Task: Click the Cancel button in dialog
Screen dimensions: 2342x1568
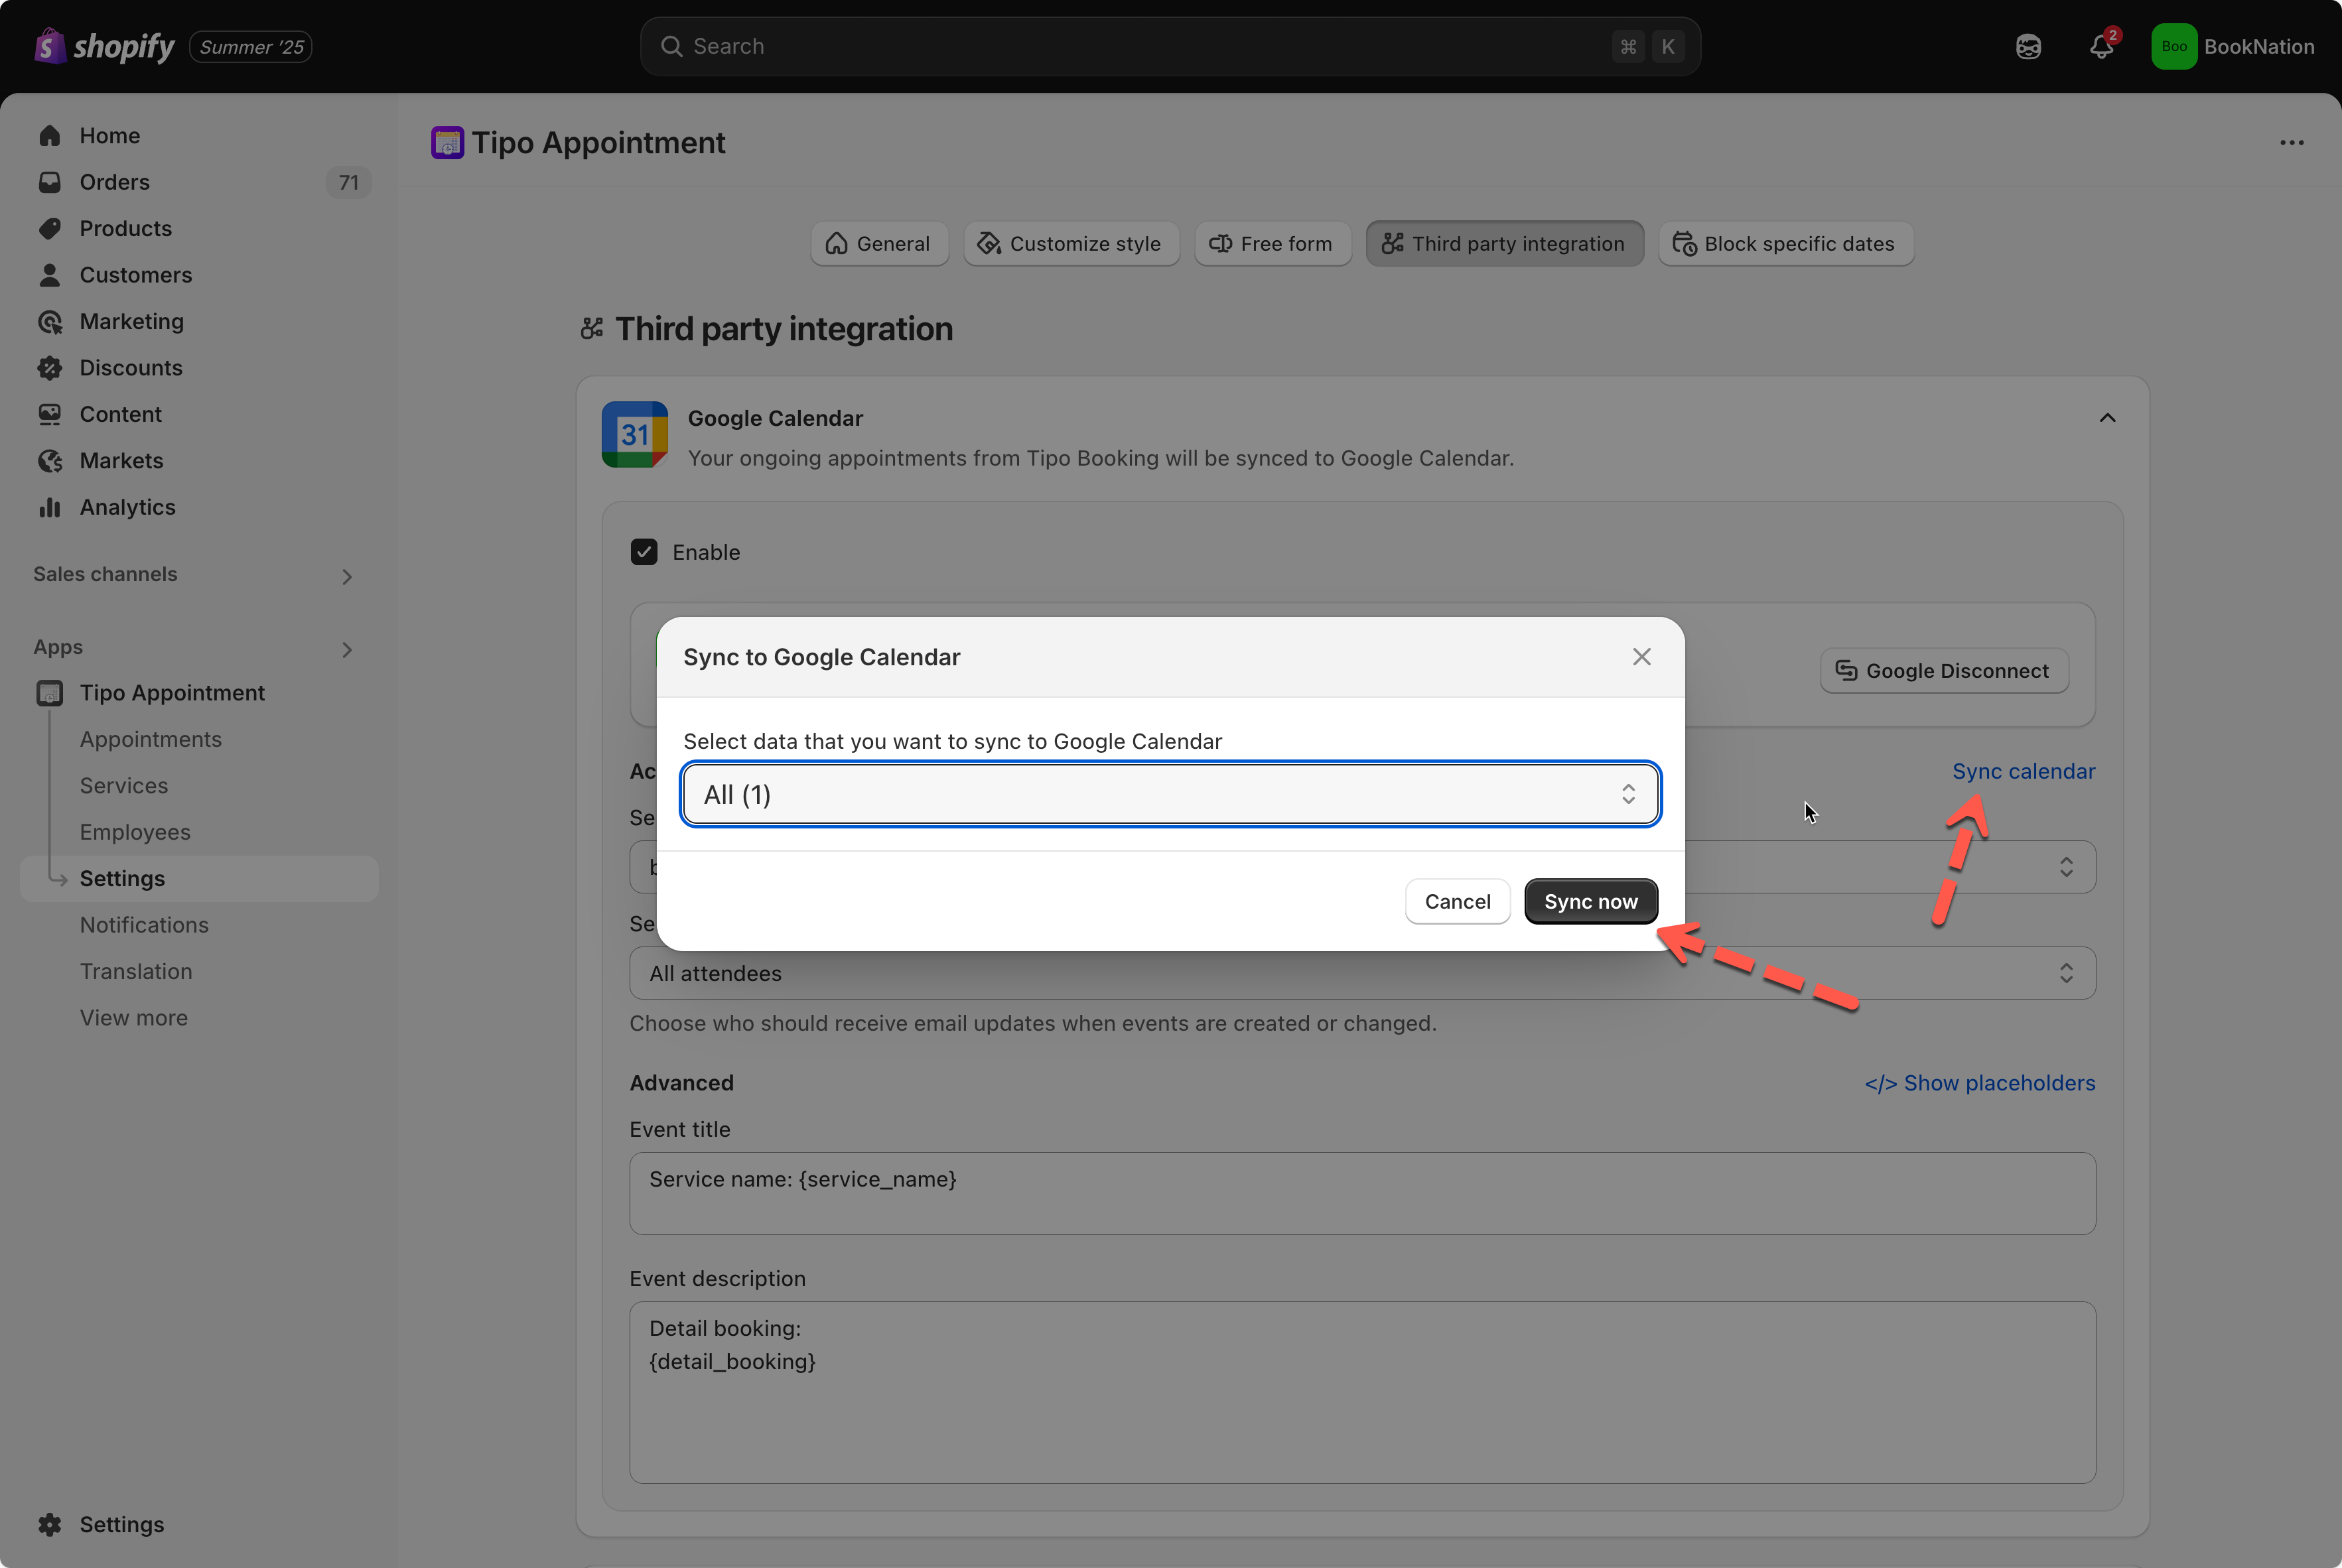Action: (1457, 901)
